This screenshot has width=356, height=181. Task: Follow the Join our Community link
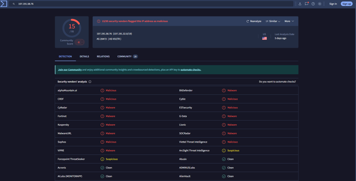pyautogui.click(x=70, y=69)
